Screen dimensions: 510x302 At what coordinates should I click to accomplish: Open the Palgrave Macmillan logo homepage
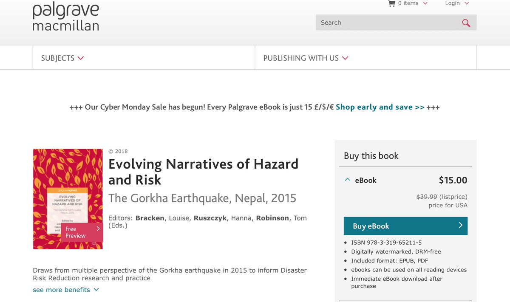66,17
